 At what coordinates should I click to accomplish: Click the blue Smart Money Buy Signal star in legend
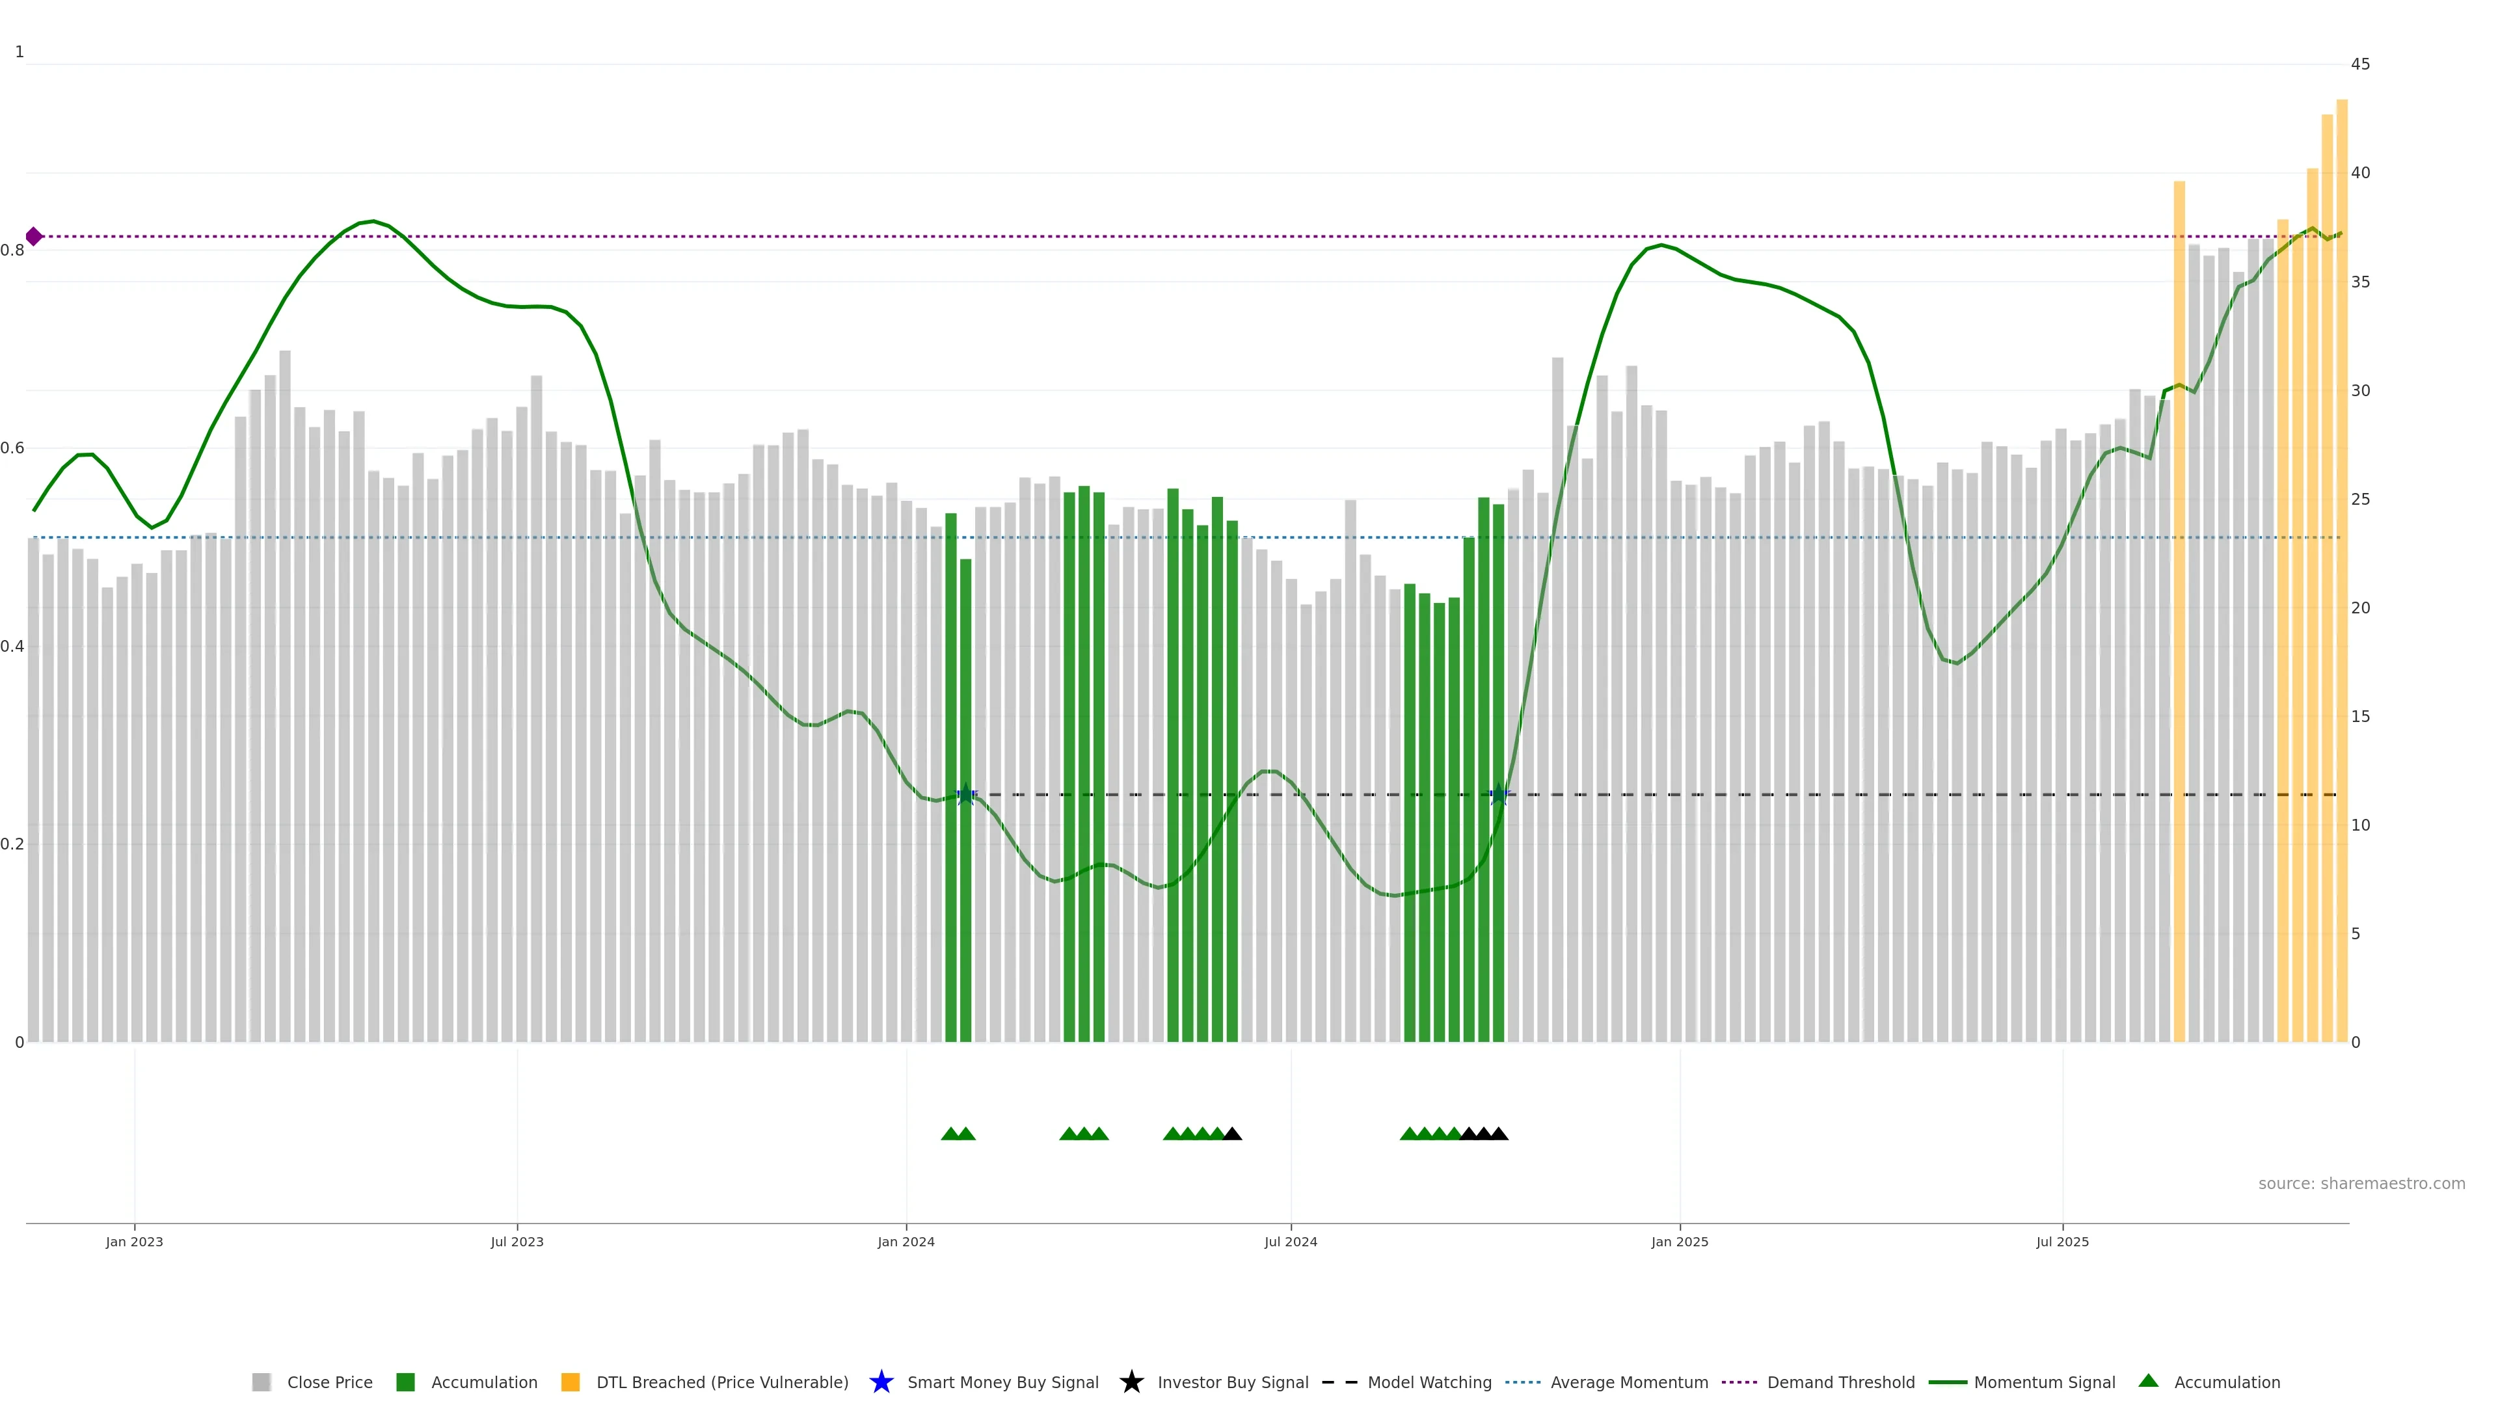point(881,1382)
